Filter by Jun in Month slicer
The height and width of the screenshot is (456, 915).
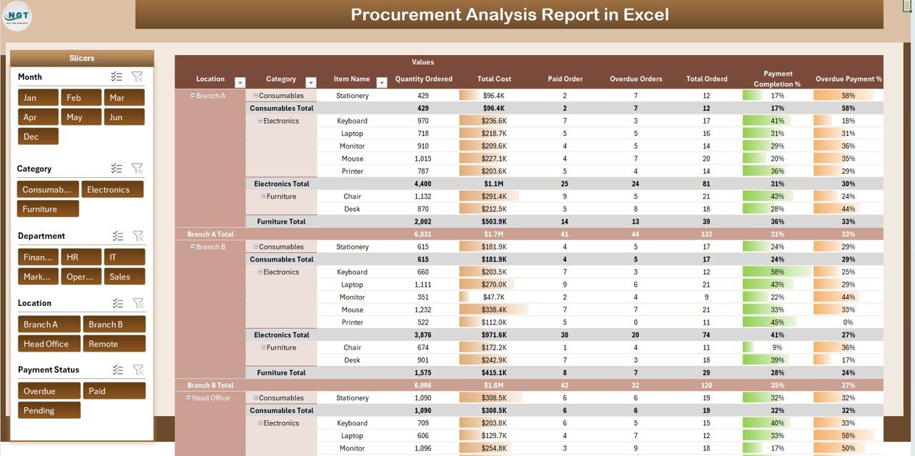(x=124, y=117)
